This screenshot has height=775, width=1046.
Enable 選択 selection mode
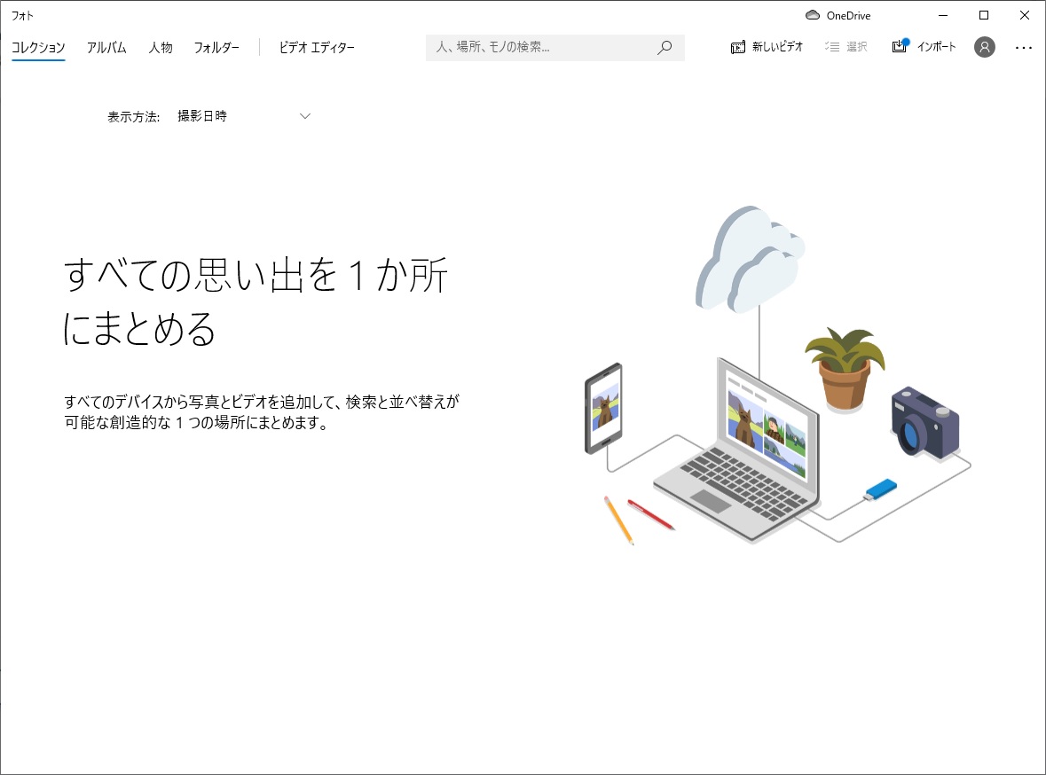[x=847, y=47]
